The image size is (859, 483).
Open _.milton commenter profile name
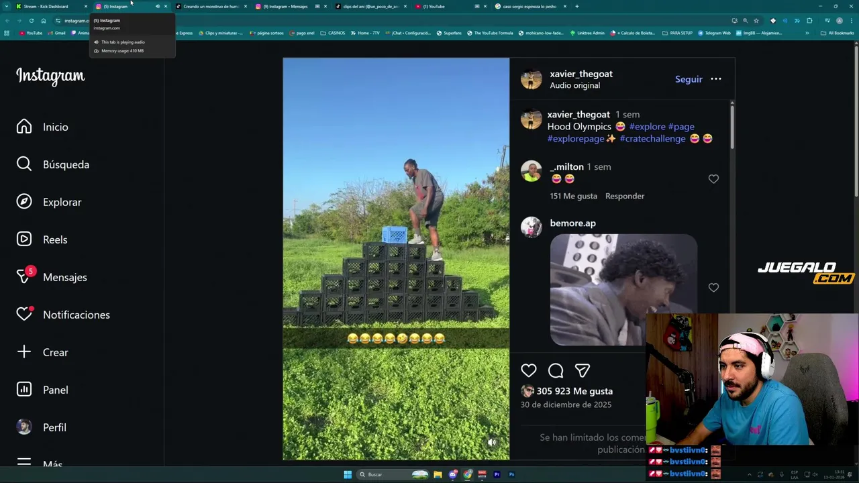[x=566, y=166]
